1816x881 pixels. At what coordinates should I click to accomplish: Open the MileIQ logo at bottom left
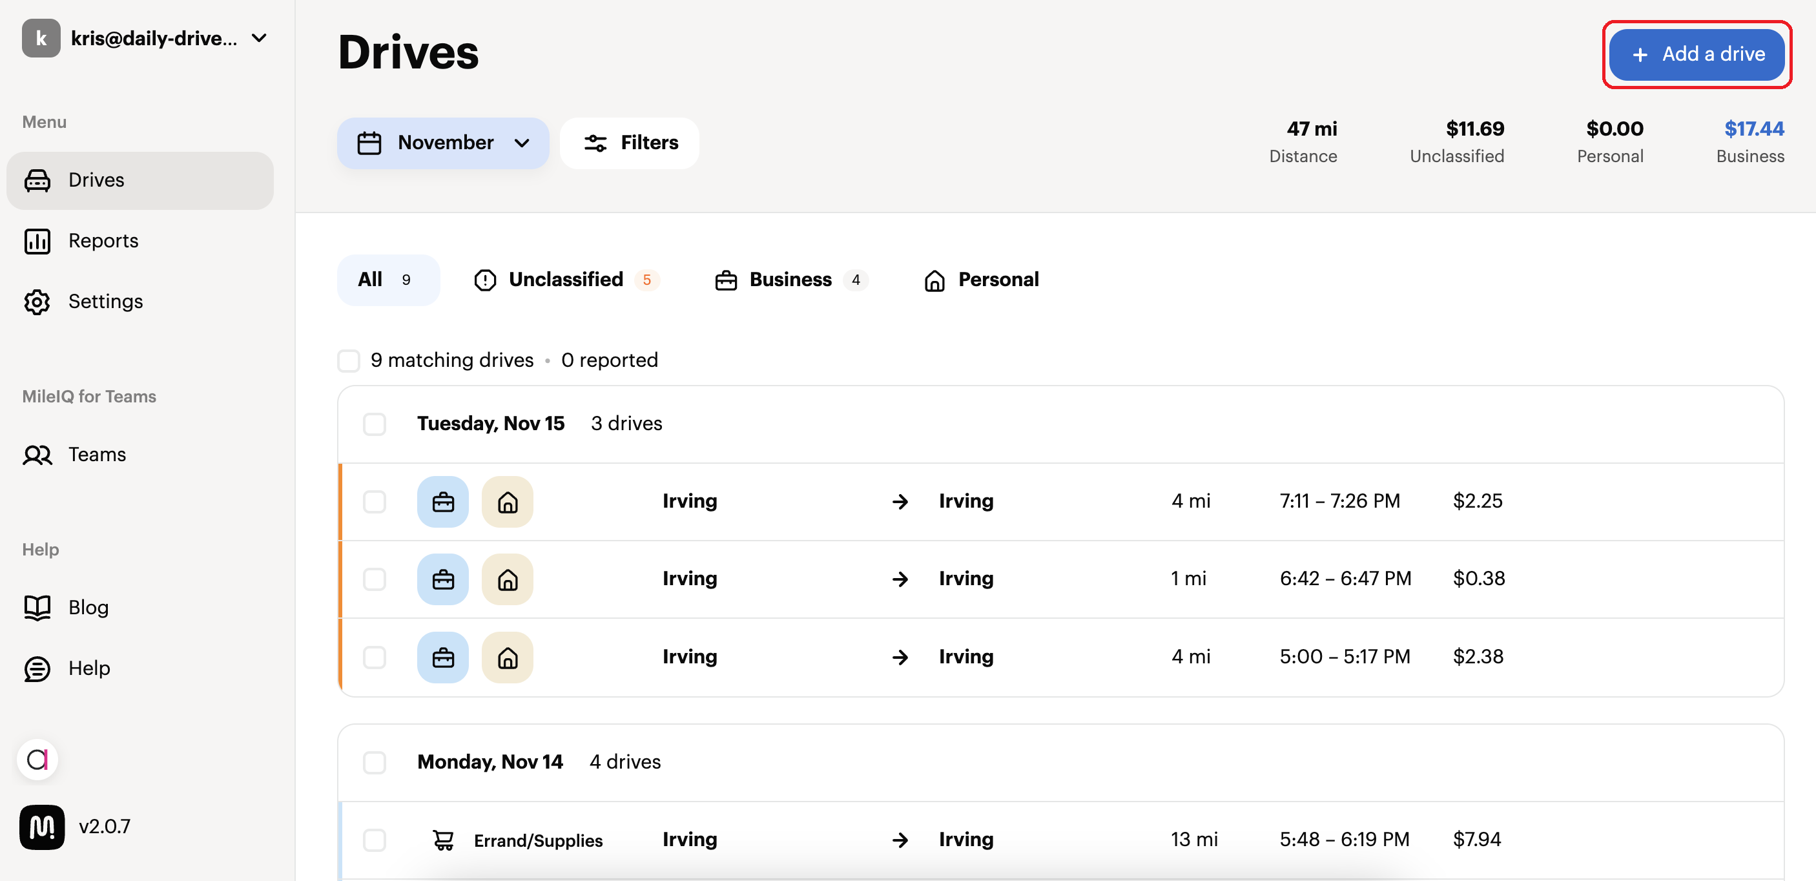click(x=42, y=827)
